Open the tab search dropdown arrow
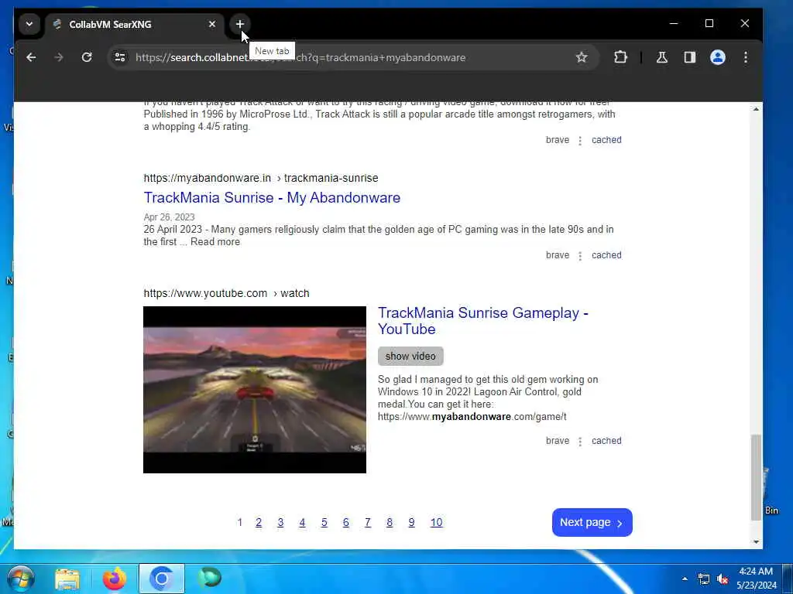793x594 pixels. (x=29, y=24)
